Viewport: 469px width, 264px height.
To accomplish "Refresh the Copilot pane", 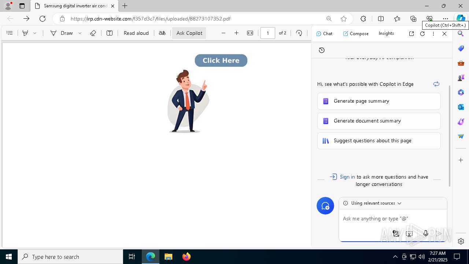I will coord(422,33).
